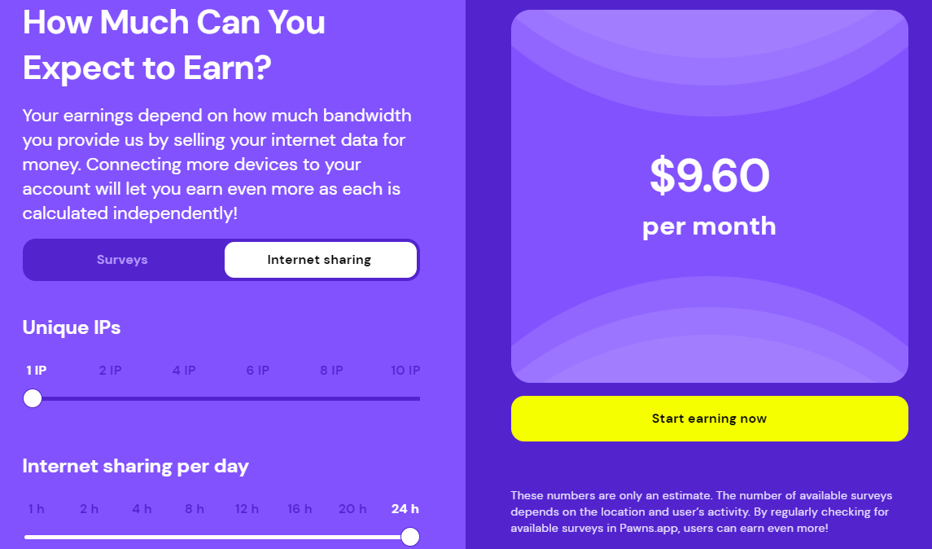Viewport: 932px width, 549px height.
Task: Choose 20 h sharing per day
Action: [352, 509]
